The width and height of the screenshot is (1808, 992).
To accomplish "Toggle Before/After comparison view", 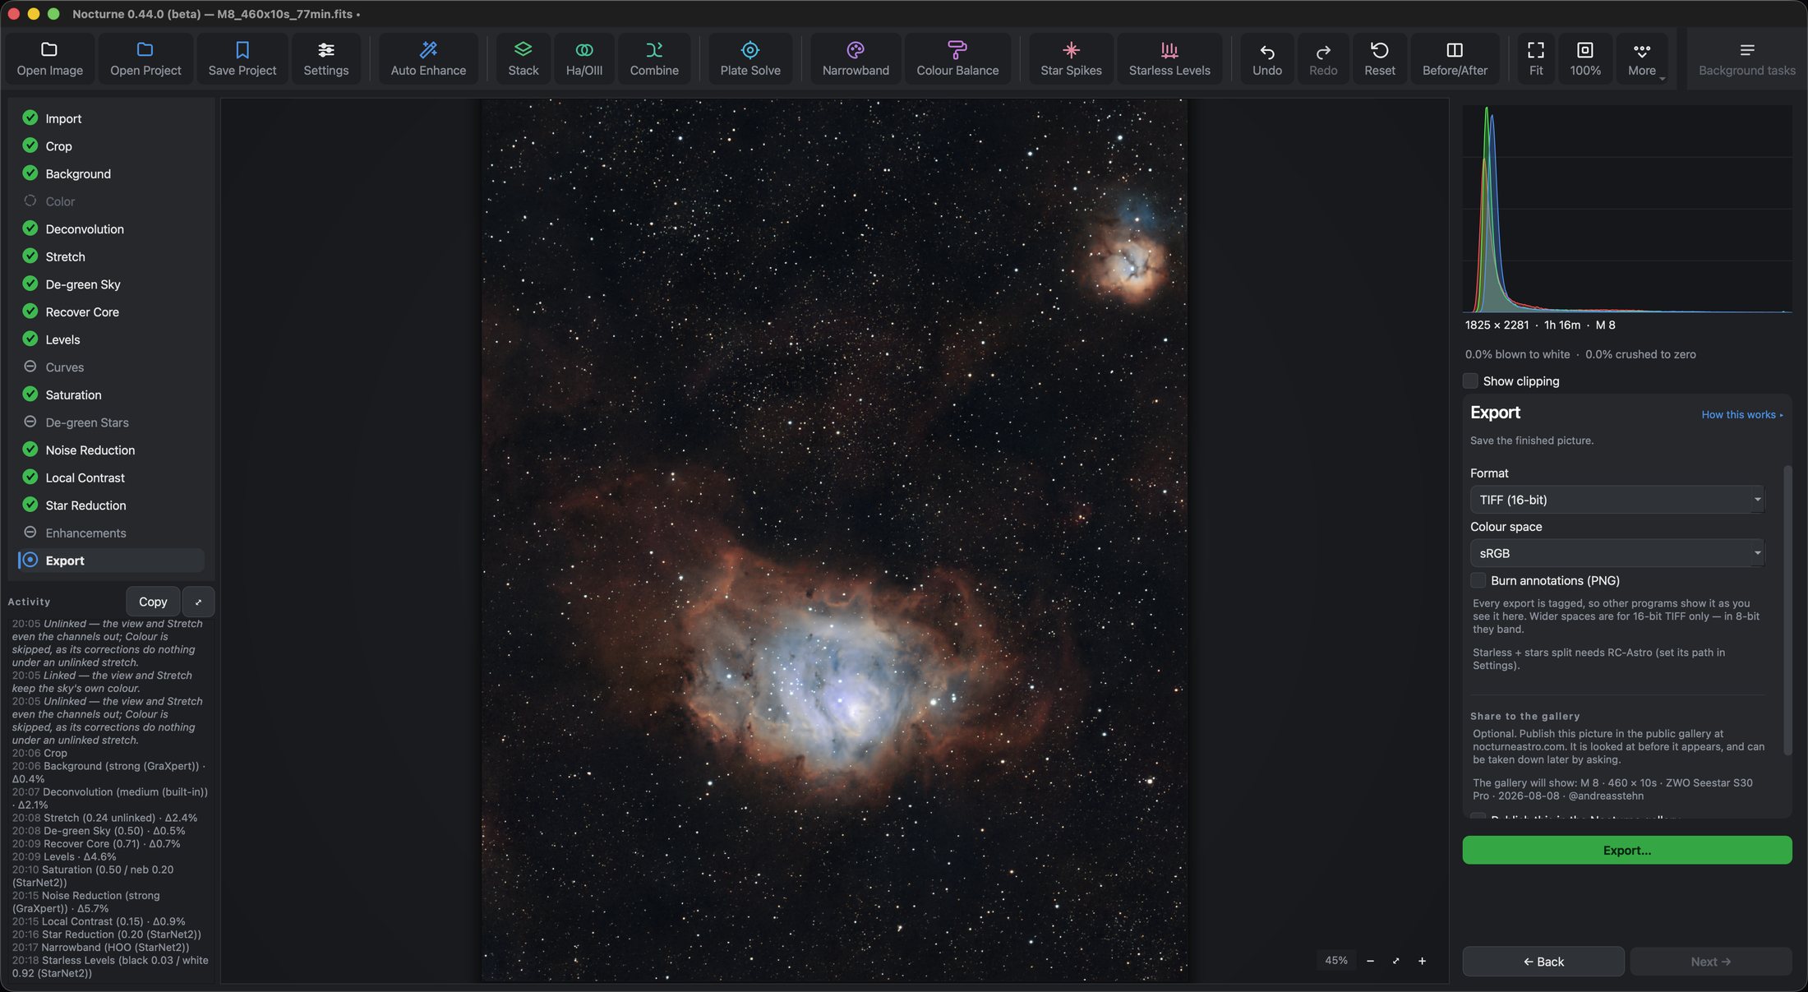I will click(x=1455, y=58).
